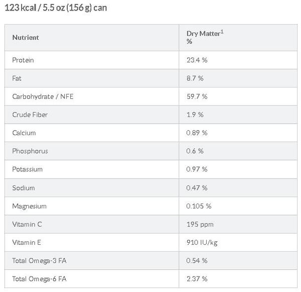
Task: Click the 23.4 % protein value
Action: coord(197,60)
